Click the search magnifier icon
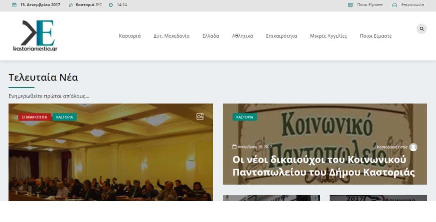 421,29
